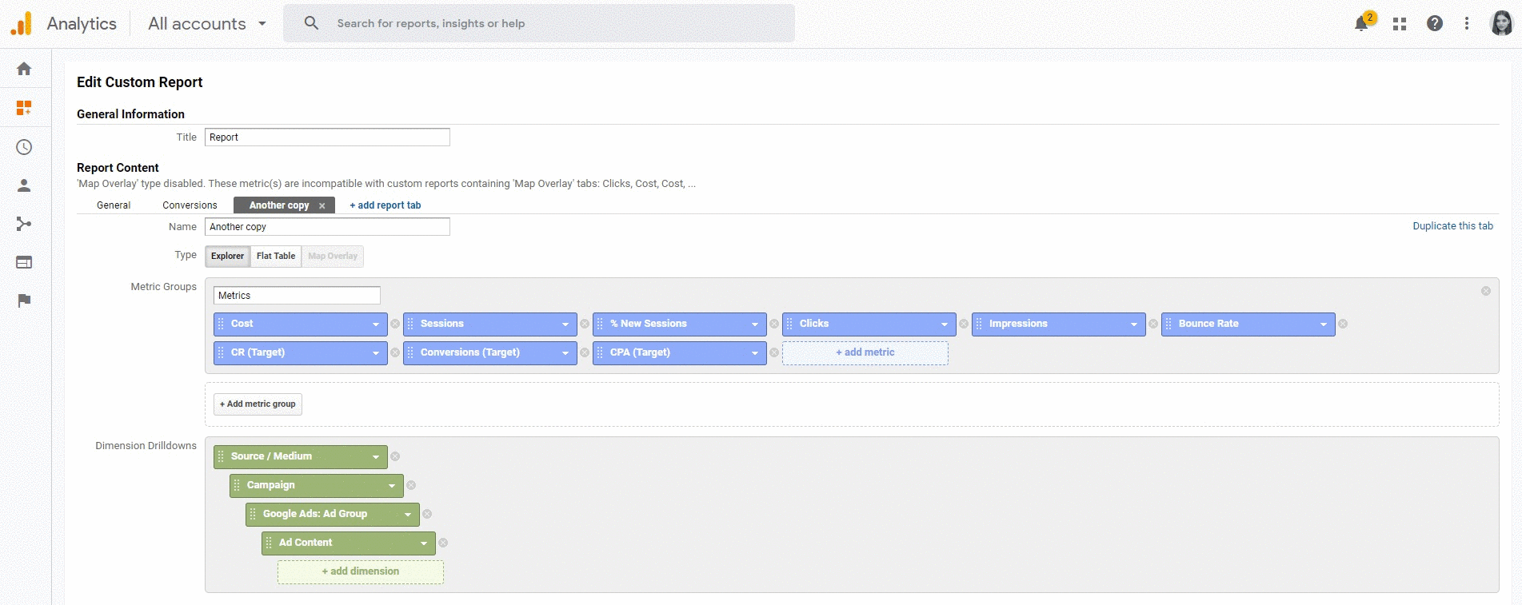1522x605 pixels.
Task: Click Duplicate this tab link
Action: click(1452, 226)
